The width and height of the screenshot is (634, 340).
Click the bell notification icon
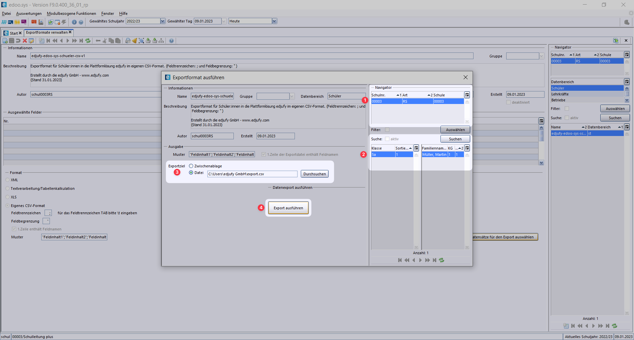click(x=135, y=41)
